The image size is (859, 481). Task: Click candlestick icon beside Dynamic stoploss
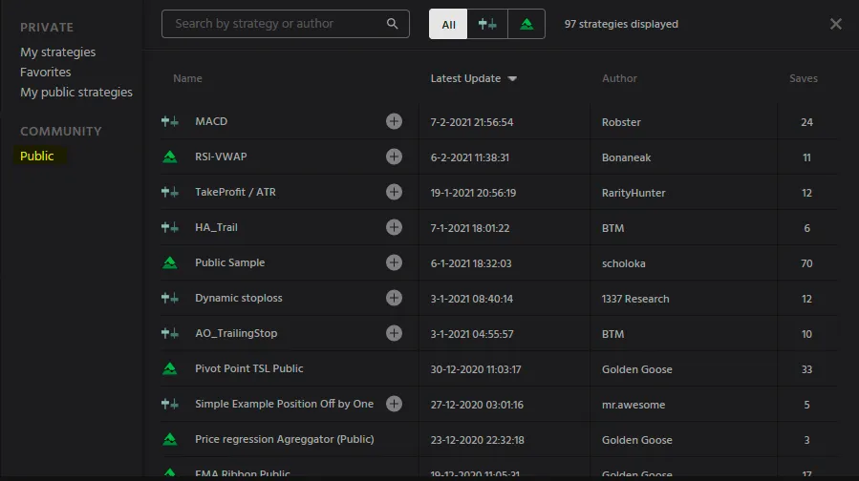[x=170, y=298]
